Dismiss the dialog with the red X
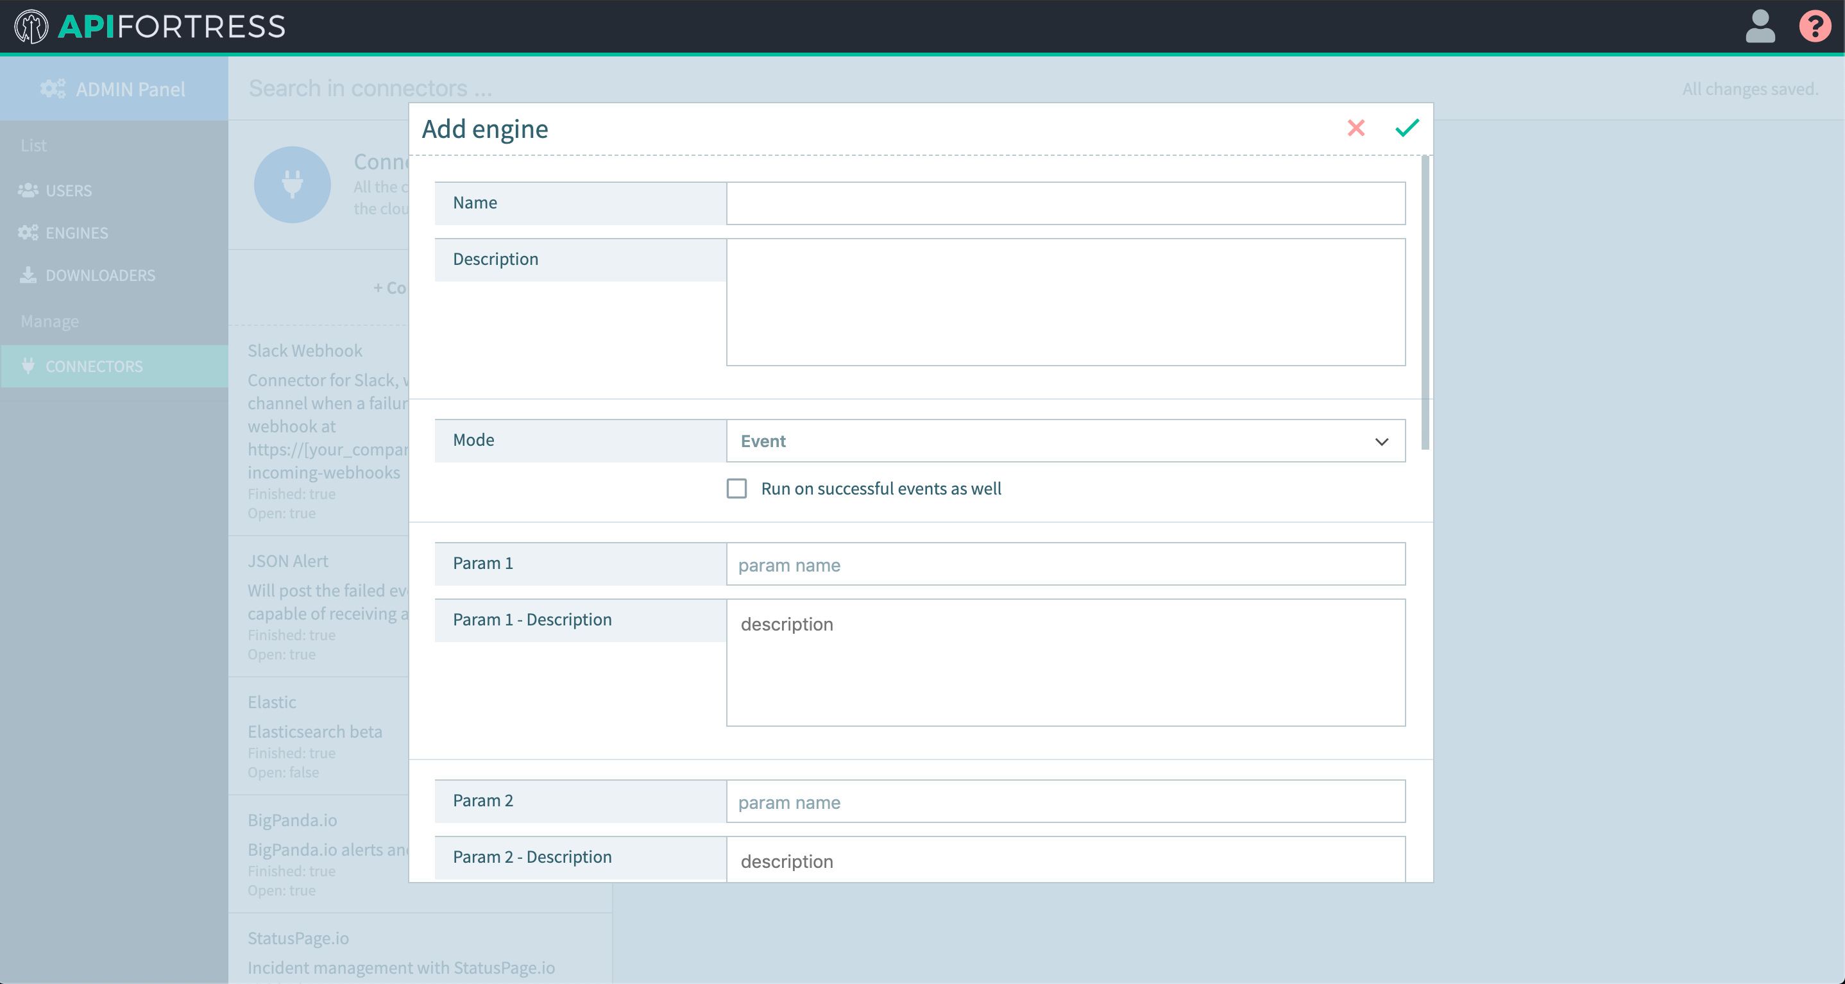This screenshot has width=1845, height=984. (x=1356, y=129)
